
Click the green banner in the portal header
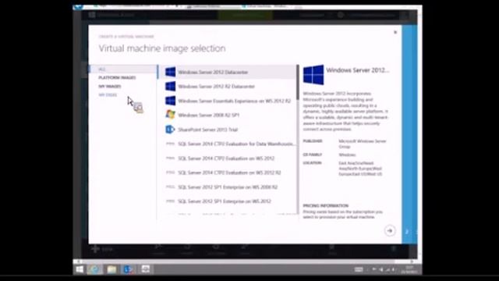(x=245, y=15)
